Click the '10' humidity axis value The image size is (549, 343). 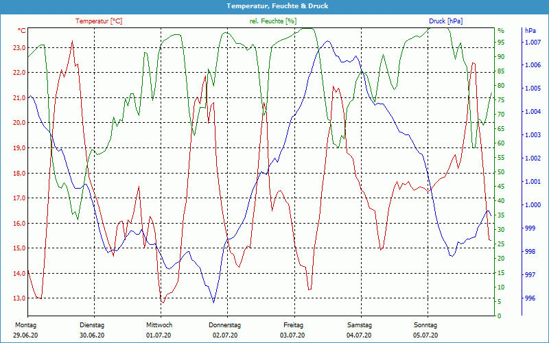pos(501,287)
